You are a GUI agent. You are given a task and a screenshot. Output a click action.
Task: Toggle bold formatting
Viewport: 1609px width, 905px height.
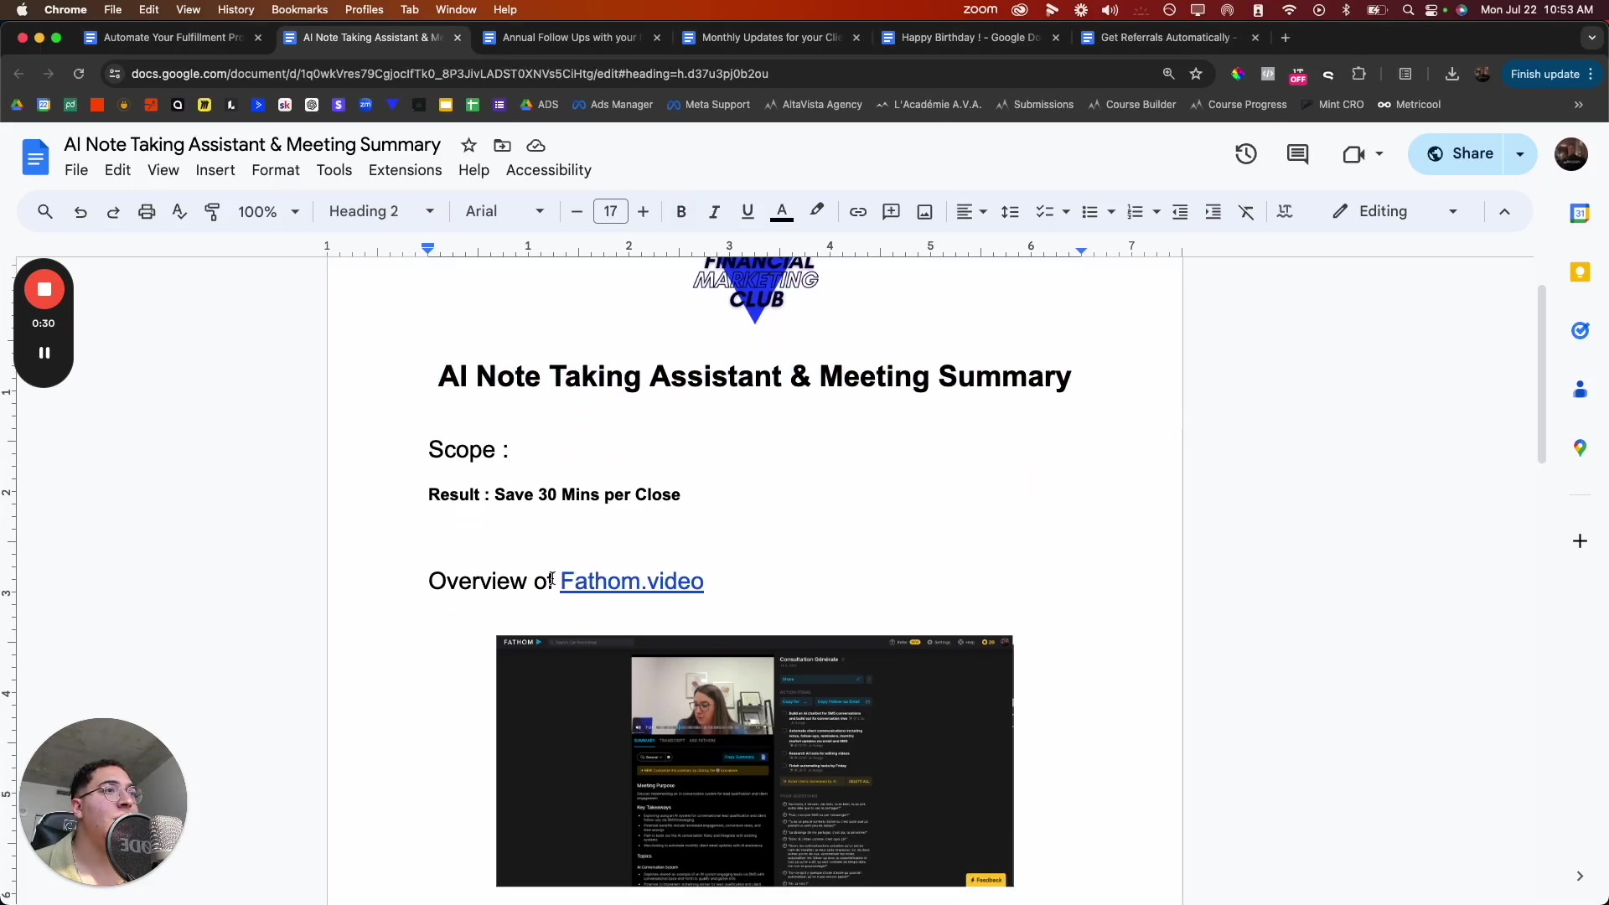point(681,212)
